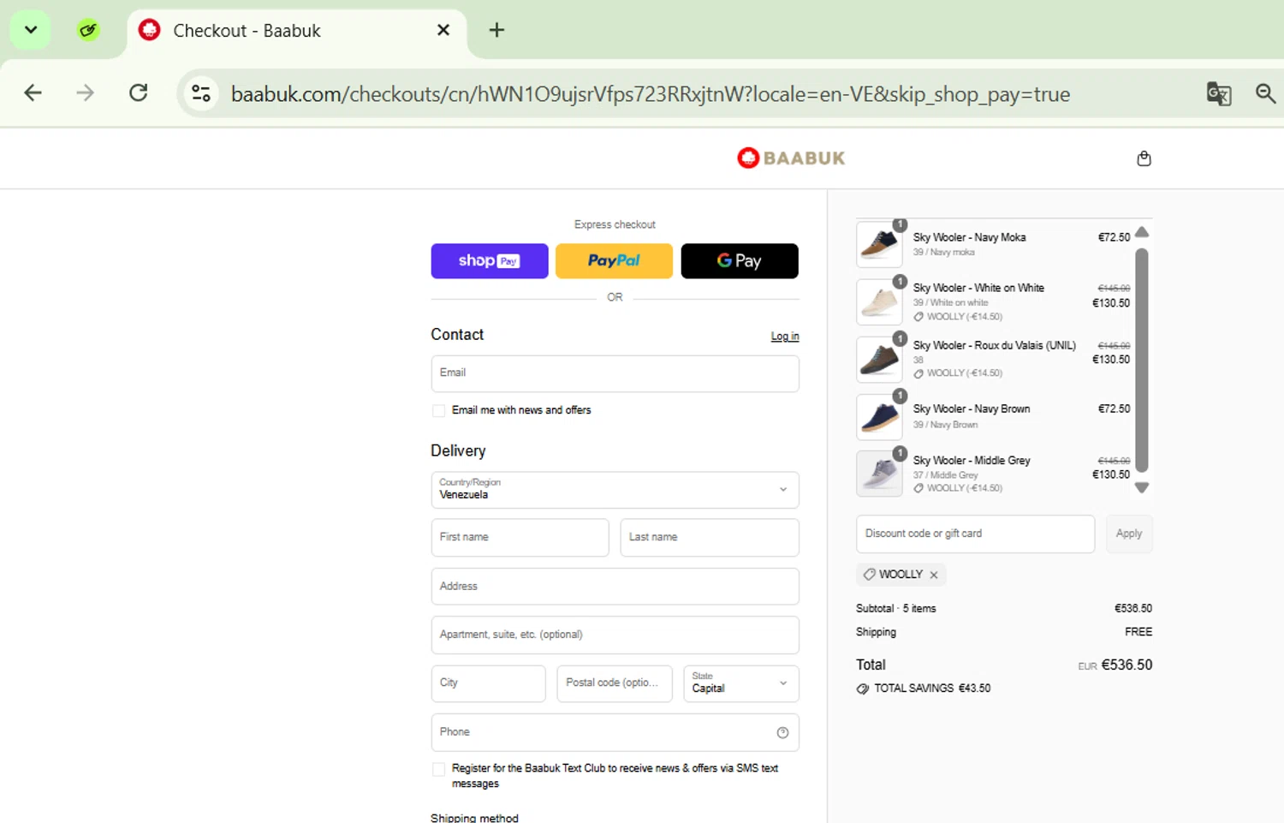Tick the Baabuk Text Club SMS checkbox
Viewport: 1284px width, 823px height.
(x=439, y=769)
